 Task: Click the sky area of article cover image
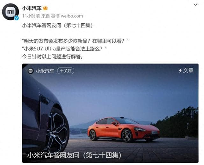(117, 91)
